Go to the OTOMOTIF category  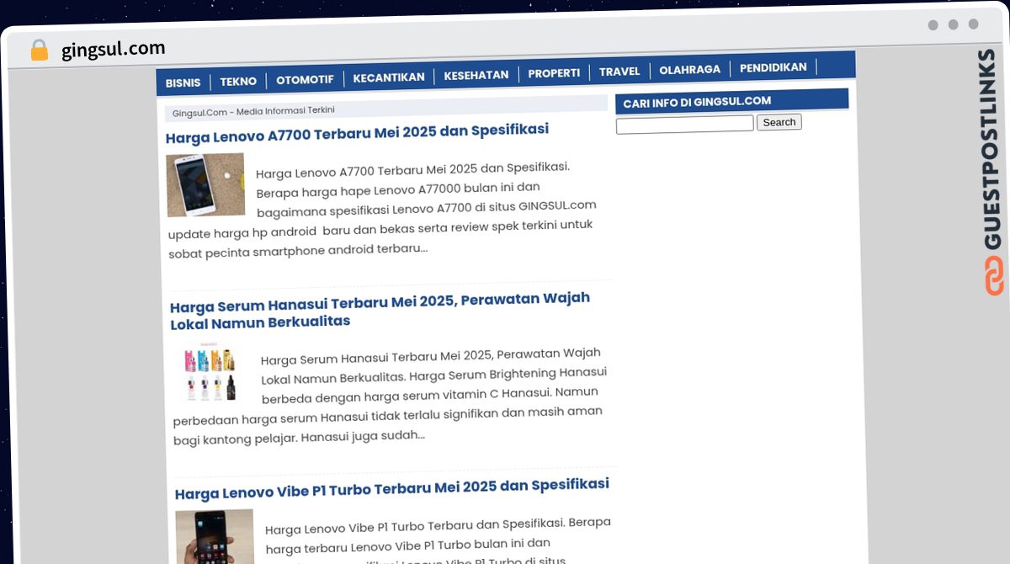tap(305, 80)
